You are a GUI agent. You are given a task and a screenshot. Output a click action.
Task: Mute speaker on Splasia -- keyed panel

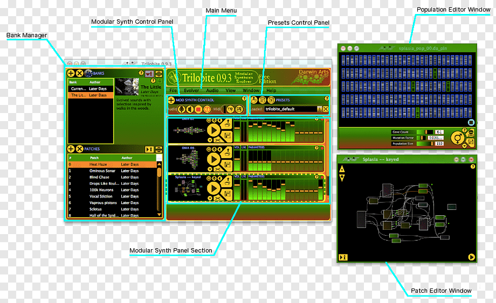coord(220,178)
